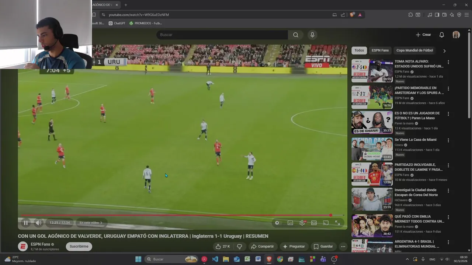Image resolution: width=472 pixels, height=265 pixels.
Task: Open the player settings gear
Action: [x=302, y=223]
